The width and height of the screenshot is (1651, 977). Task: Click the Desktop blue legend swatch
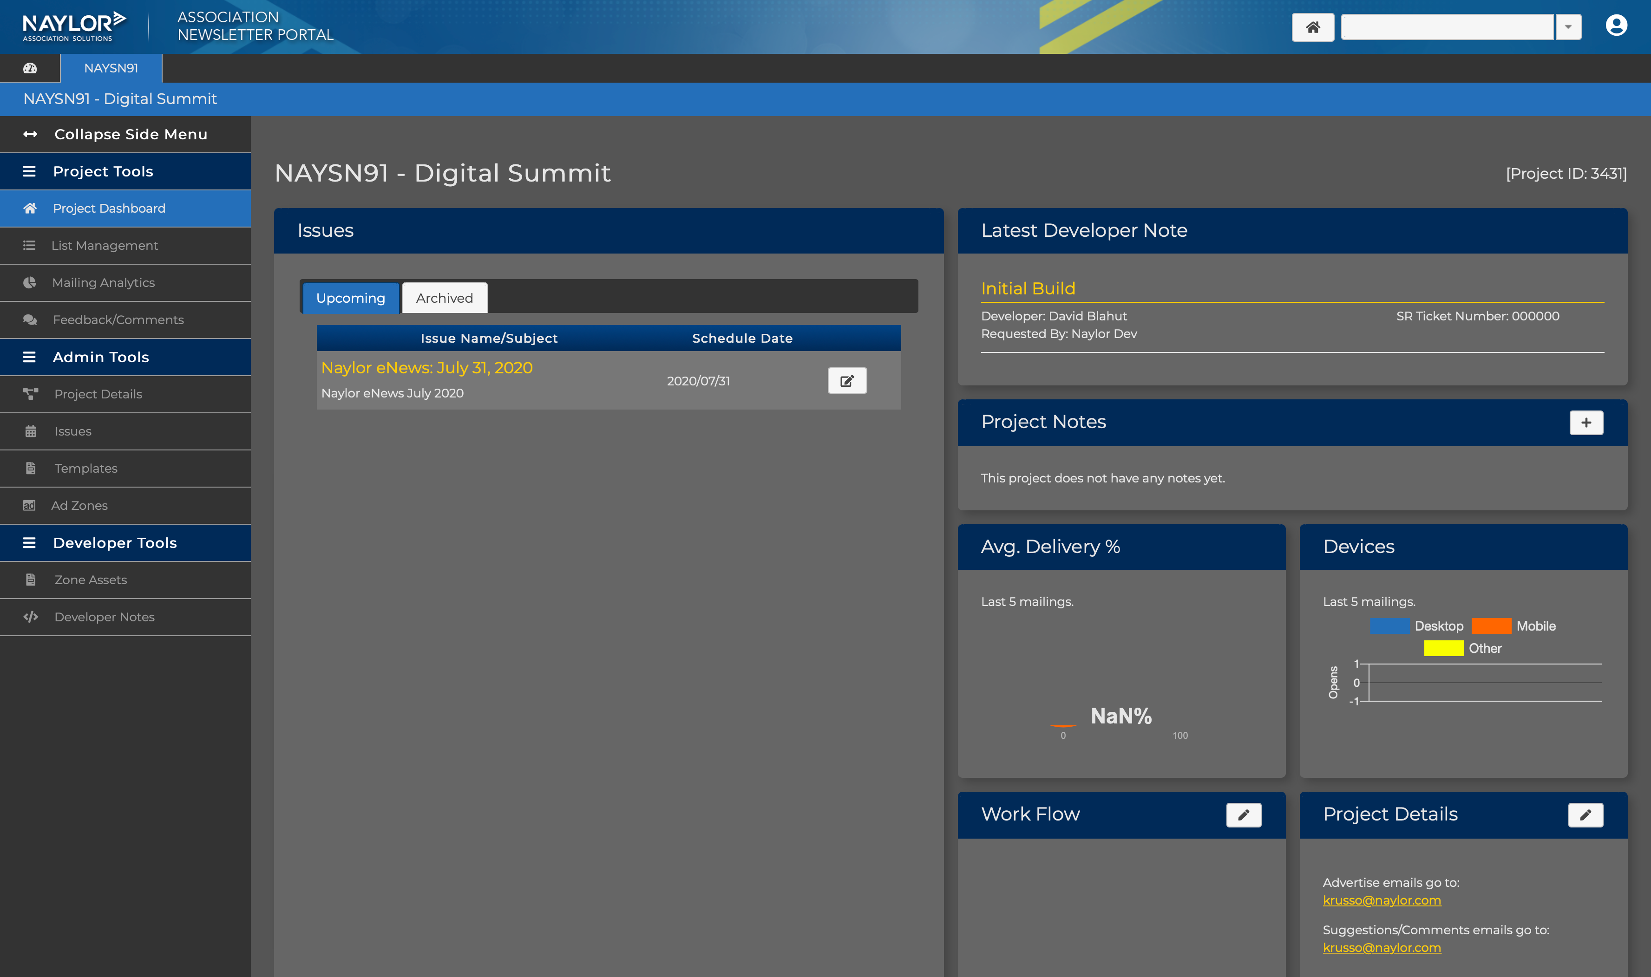[x=1389, y=626]
